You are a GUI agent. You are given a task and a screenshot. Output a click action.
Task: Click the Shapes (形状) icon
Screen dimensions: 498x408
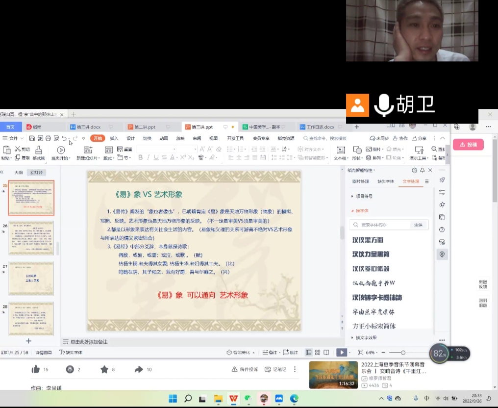click(357, 150)
